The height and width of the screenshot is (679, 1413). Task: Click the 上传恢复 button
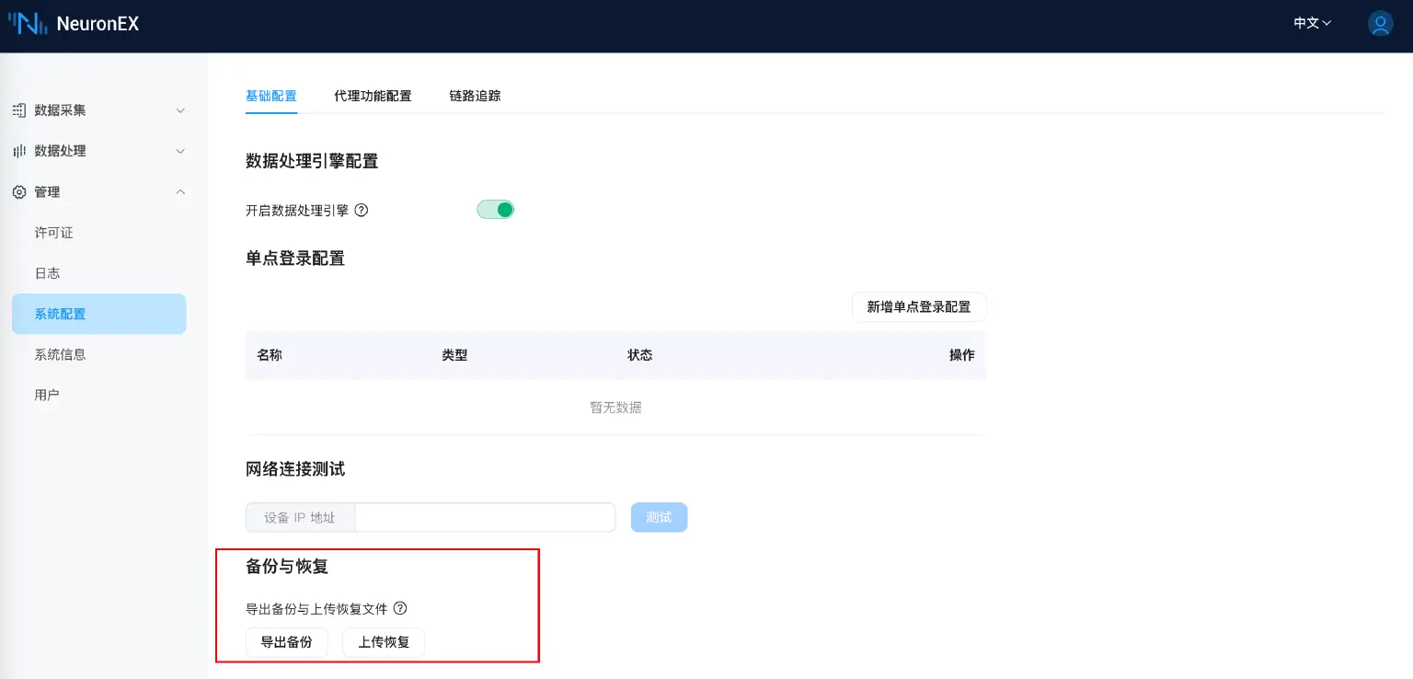tap(384, 642)
